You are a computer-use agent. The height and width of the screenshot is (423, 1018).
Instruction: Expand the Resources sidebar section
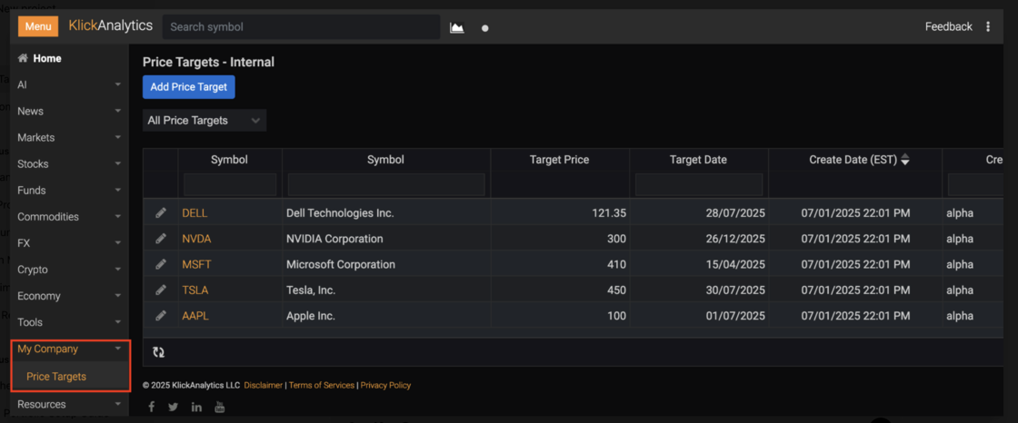(69, 404)
